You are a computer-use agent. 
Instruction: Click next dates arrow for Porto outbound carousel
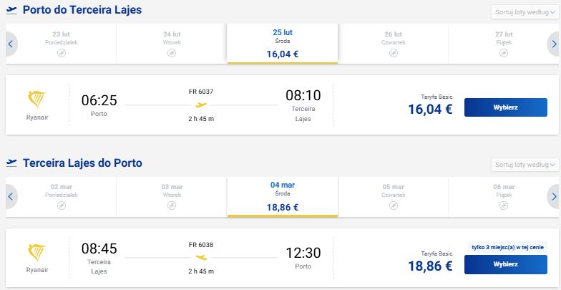pos(554,44)
